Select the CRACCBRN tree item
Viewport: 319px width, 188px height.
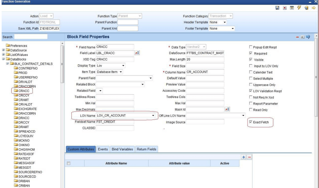[27, 86]
